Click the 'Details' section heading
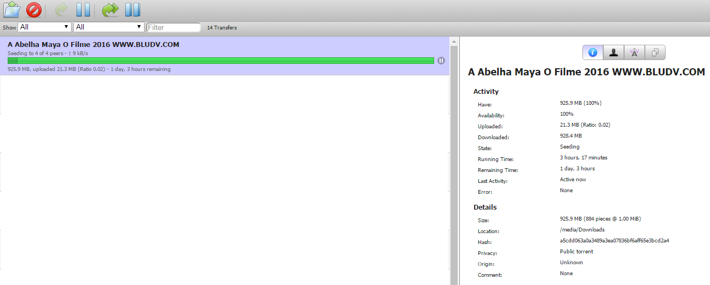 [485, 207]
